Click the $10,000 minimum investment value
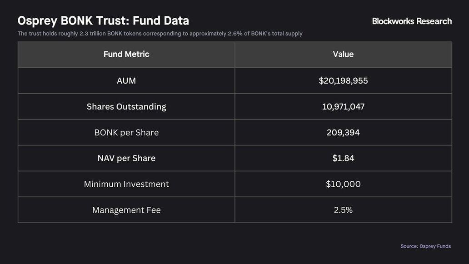The image size is (469, 264). point(343,184)
